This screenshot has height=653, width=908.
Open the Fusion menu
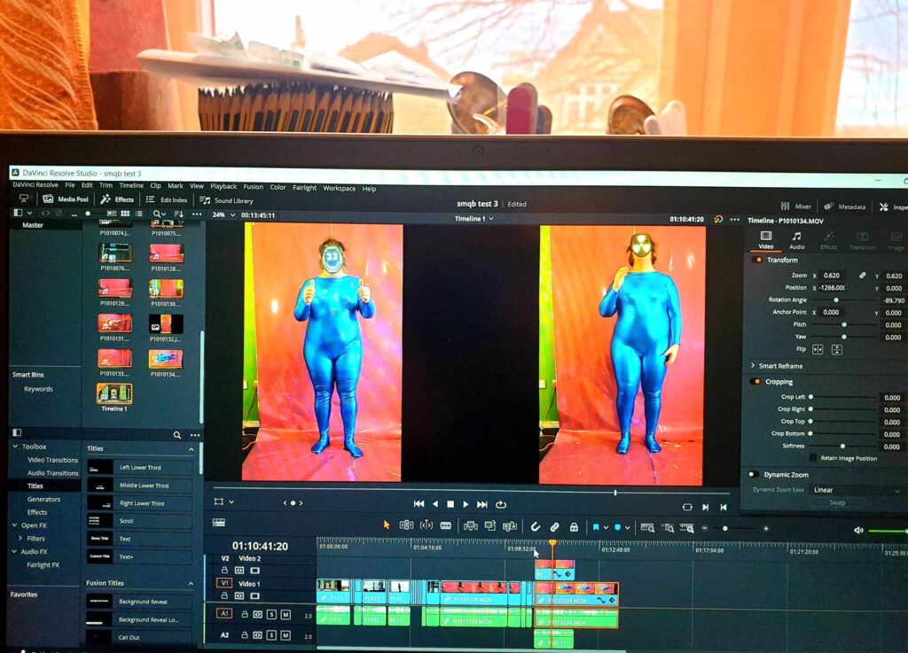[x=253, y=187]
